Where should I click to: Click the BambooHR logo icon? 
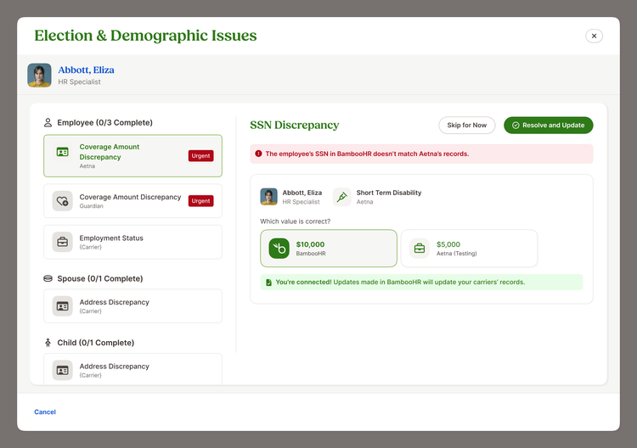[279, 249]
